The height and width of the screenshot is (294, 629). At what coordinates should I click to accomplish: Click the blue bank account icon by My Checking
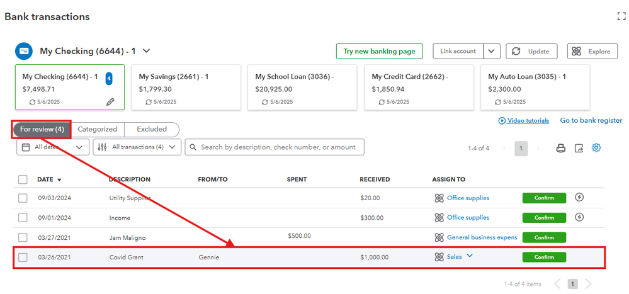tap(24, 51)
